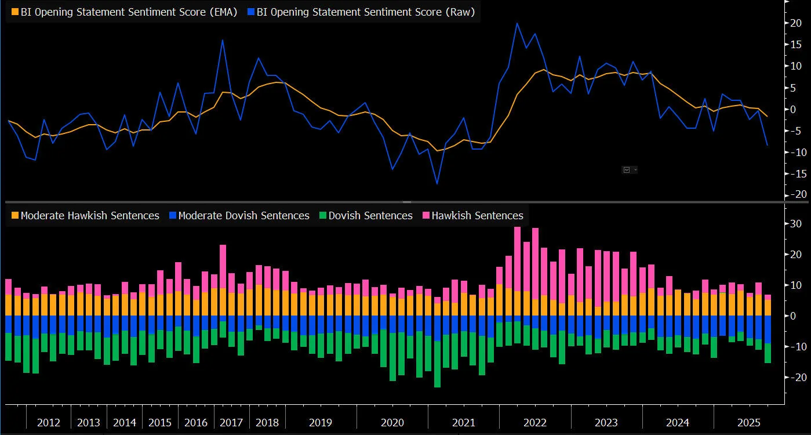Click the 2025 label on the time axis
This screenshot has width=811, height=435.
(749, 423)
